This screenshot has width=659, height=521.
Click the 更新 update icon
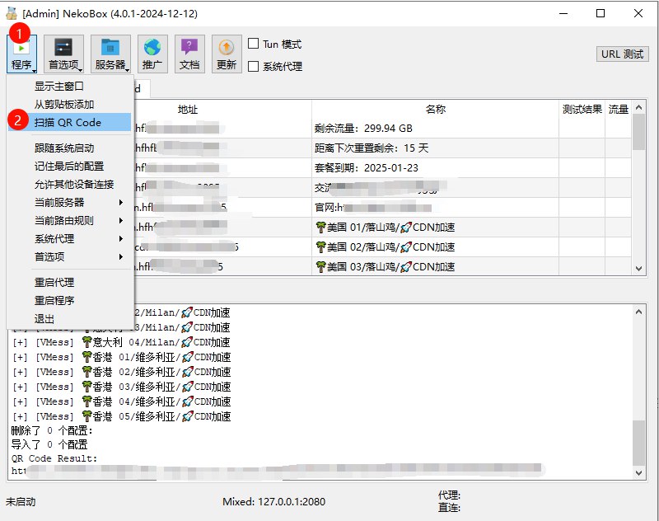coord(227,54)
